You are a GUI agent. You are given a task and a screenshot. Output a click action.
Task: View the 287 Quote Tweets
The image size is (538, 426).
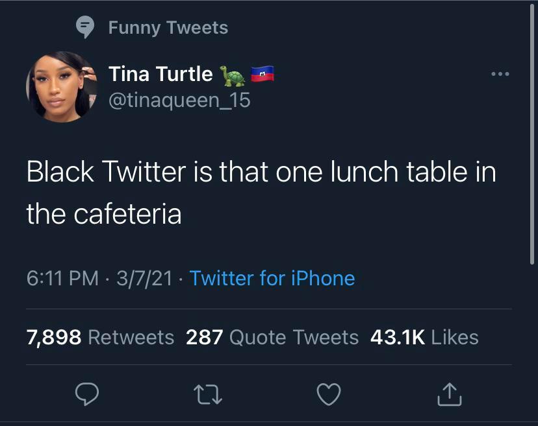pos(272,337)
